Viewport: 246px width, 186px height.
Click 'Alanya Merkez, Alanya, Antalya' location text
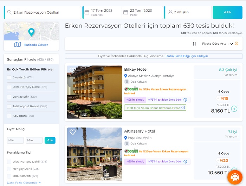point(151,76)
